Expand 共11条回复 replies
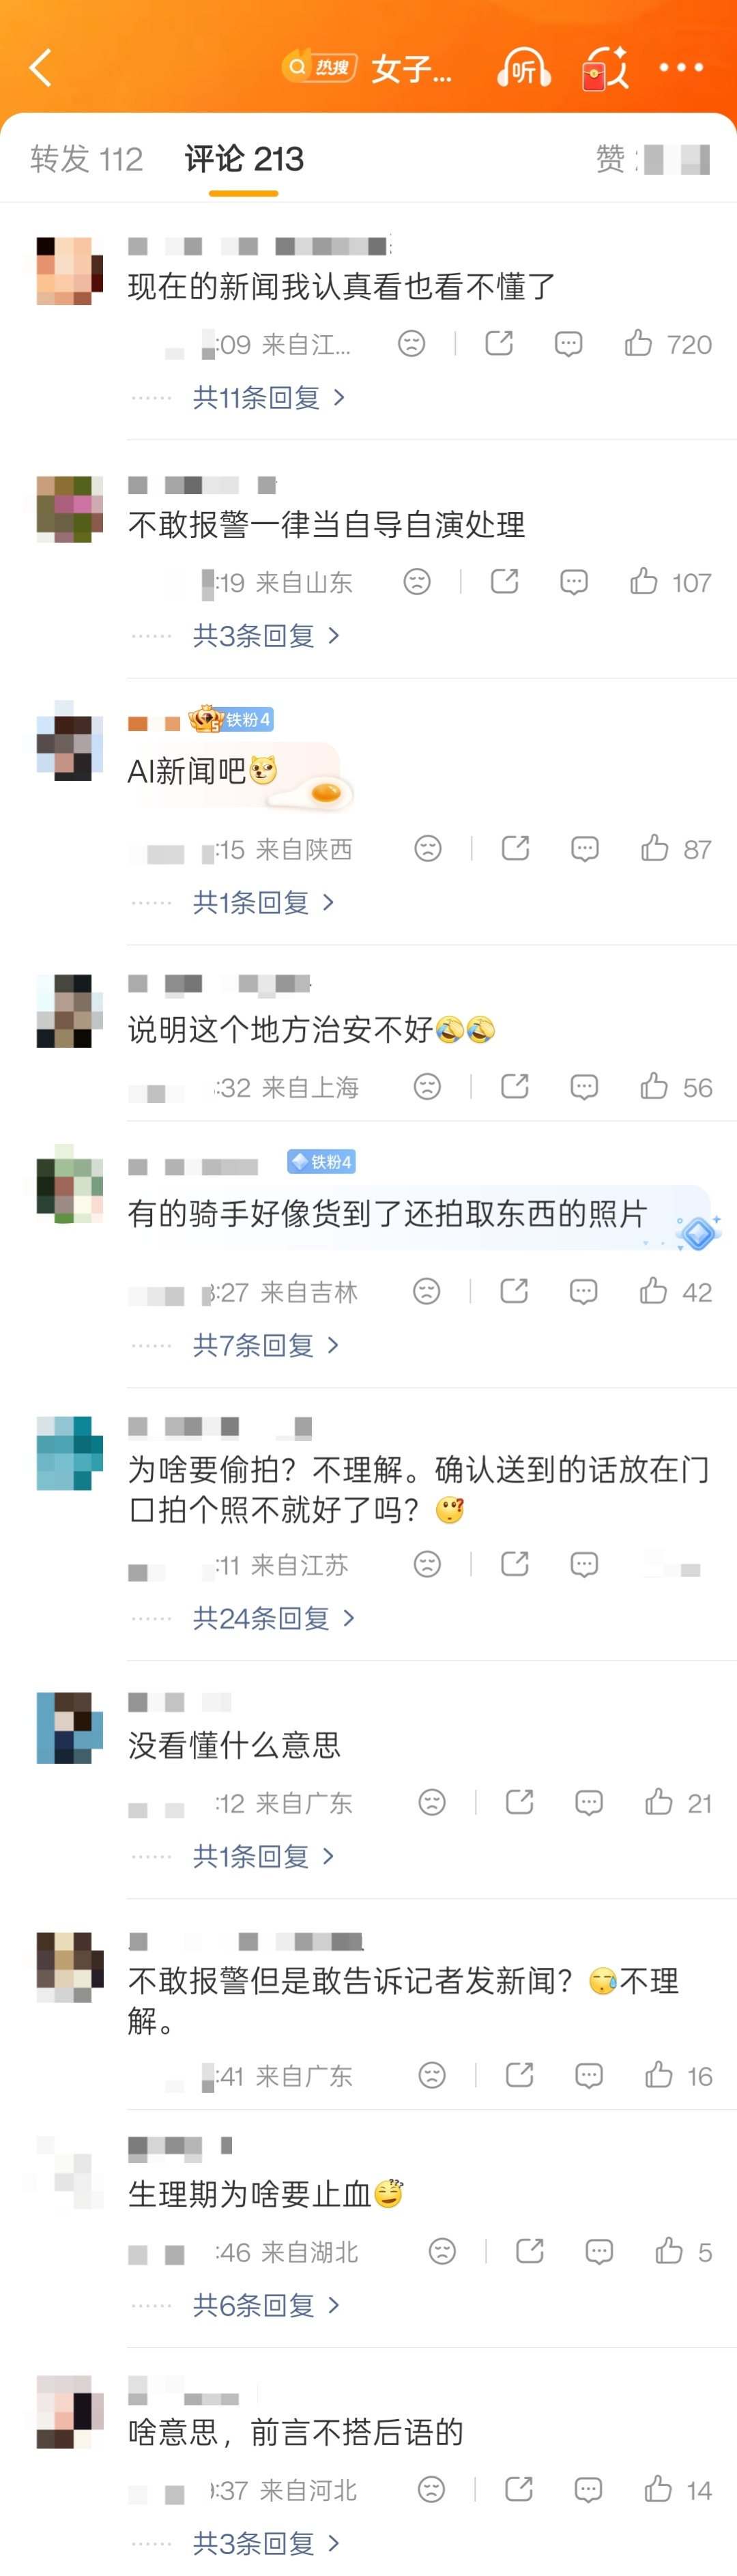 (x=269, y=397)
